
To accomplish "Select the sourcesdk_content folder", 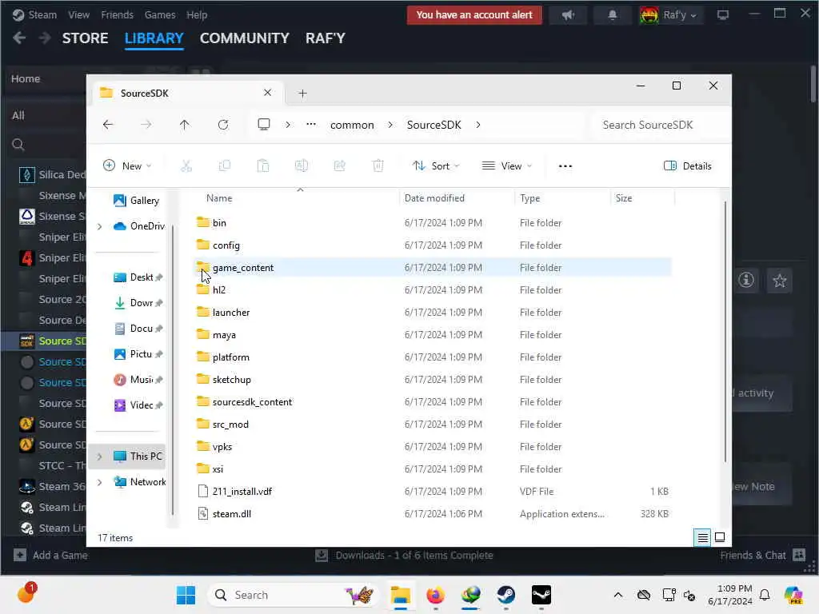I will click(x=252, y=402).
